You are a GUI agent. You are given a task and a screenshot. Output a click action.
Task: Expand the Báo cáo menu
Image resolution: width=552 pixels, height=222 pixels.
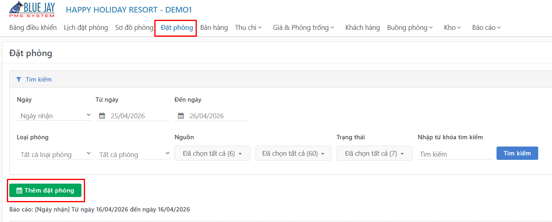point(486,27)
